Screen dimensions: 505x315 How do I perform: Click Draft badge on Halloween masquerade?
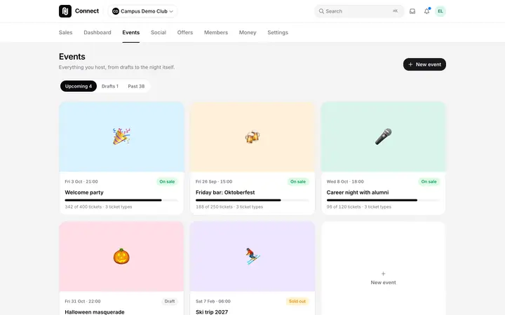tap(170, 301)
